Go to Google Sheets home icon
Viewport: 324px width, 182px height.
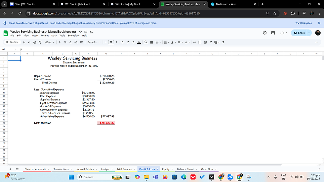[6, 33]
